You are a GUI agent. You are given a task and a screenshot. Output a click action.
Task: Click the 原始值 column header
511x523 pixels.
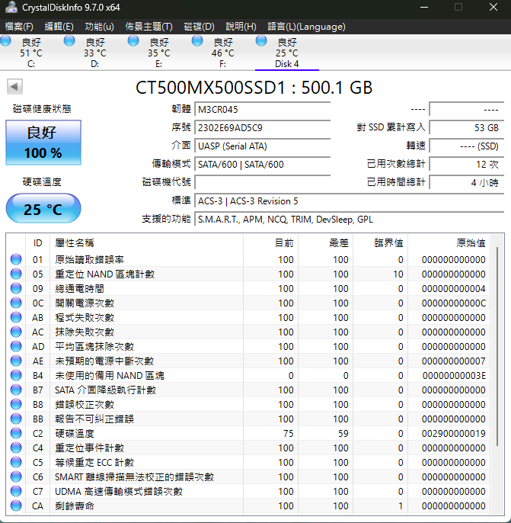click(449, 242)
